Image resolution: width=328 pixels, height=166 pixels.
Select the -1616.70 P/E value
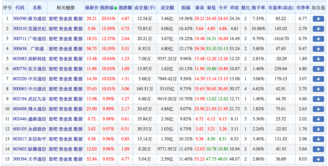click(281, 39)
